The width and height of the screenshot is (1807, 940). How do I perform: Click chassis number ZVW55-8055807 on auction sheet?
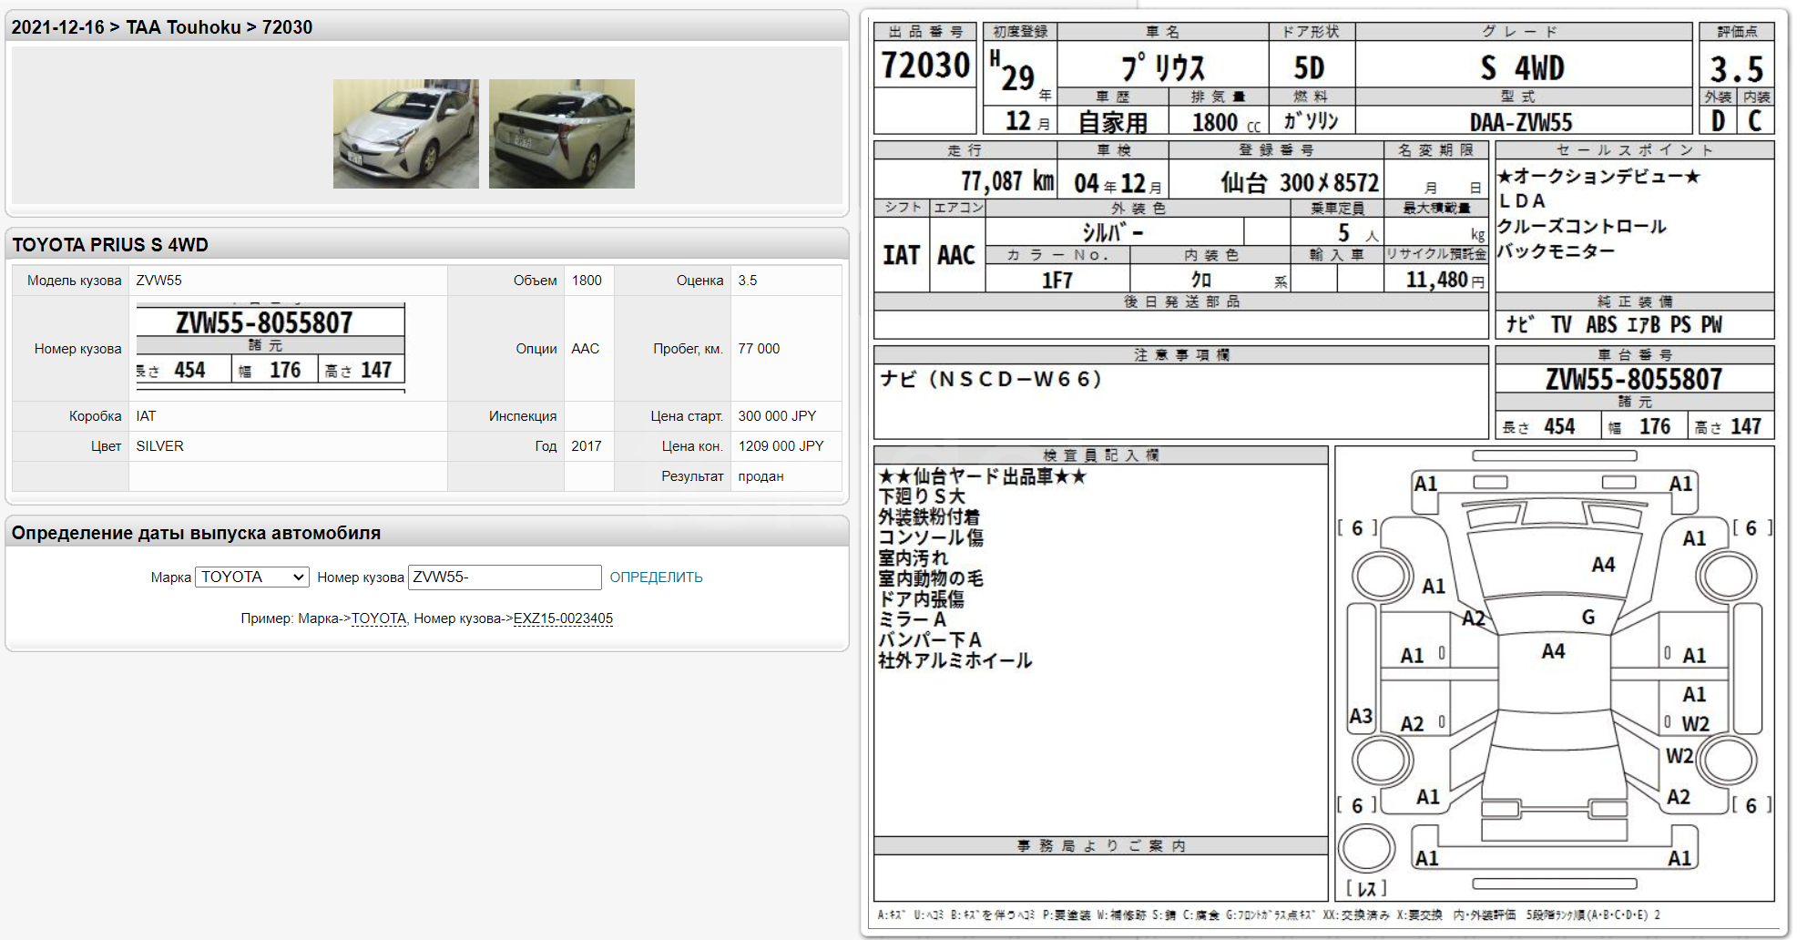1634,379
